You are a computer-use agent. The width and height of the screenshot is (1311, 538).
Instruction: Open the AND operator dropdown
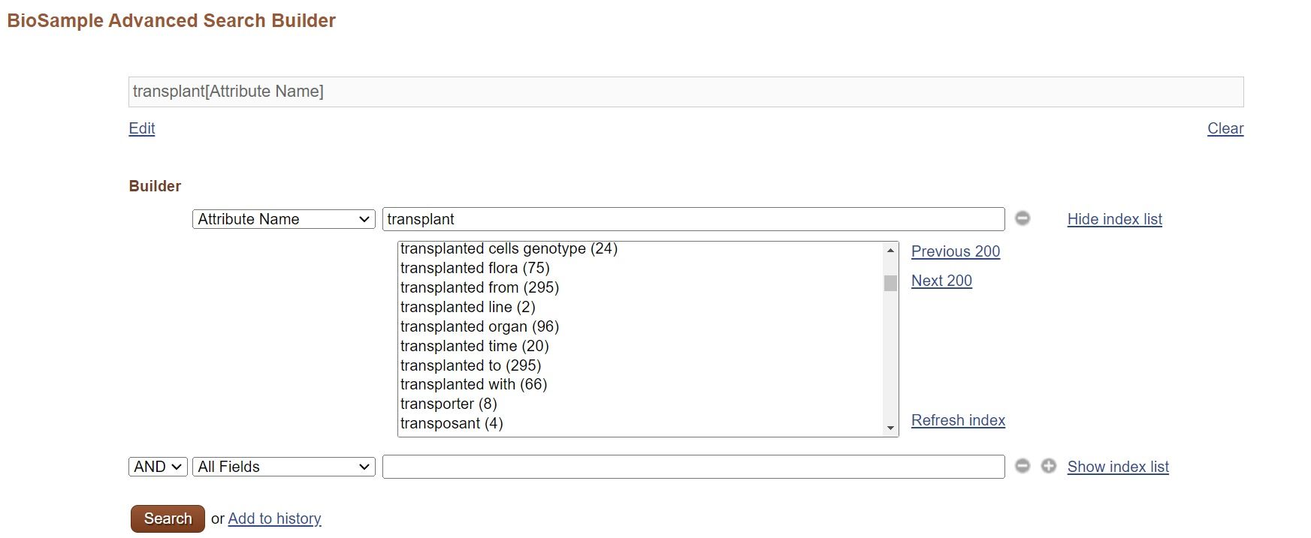pyautogui.click(x=158, y=467)
